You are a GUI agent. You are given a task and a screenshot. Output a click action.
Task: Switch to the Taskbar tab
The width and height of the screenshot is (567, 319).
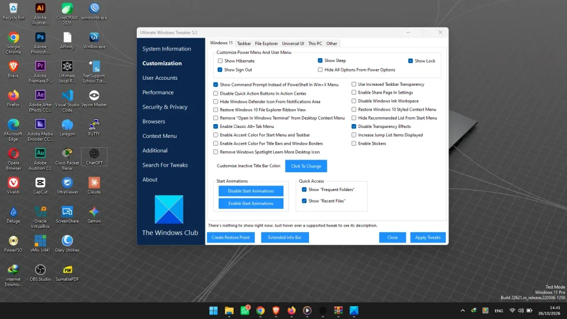point(244,43)
